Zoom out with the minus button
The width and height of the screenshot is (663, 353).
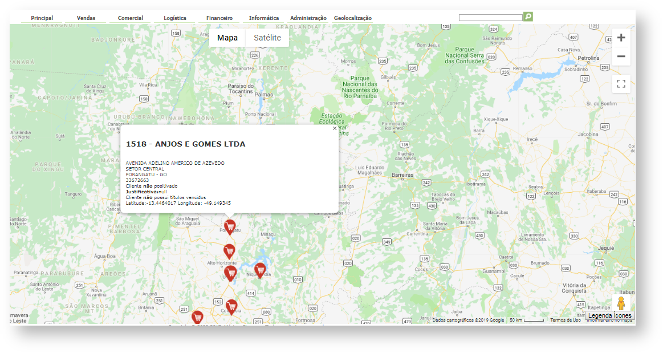pyautogui.click(x=621, y=56)
